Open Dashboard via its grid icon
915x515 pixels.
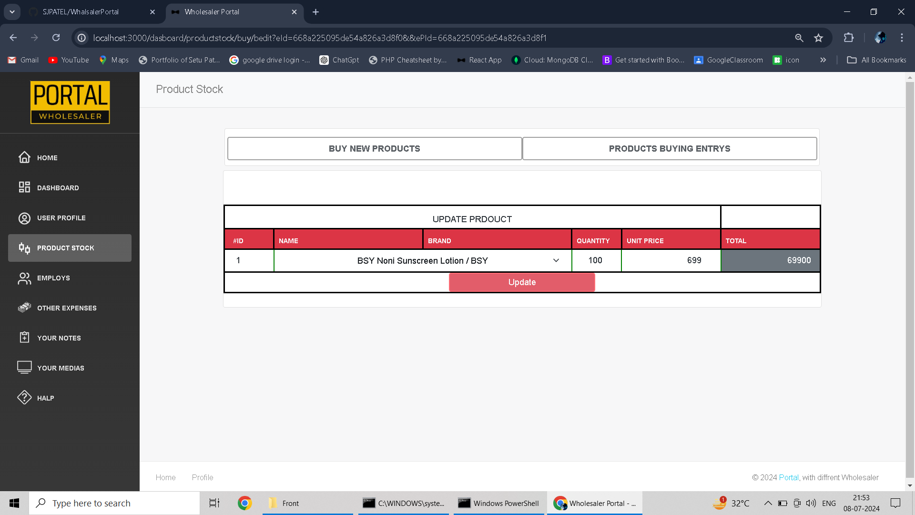click(x=24, y=187)
